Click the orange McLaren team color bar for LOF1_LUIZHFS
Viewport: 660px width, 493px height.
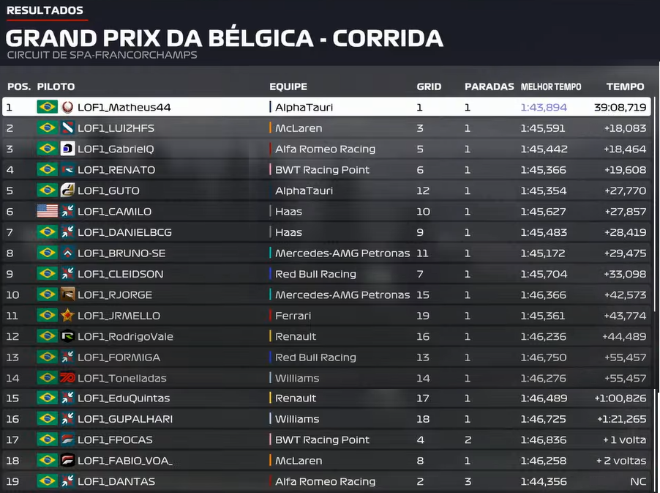click(270, 127)
